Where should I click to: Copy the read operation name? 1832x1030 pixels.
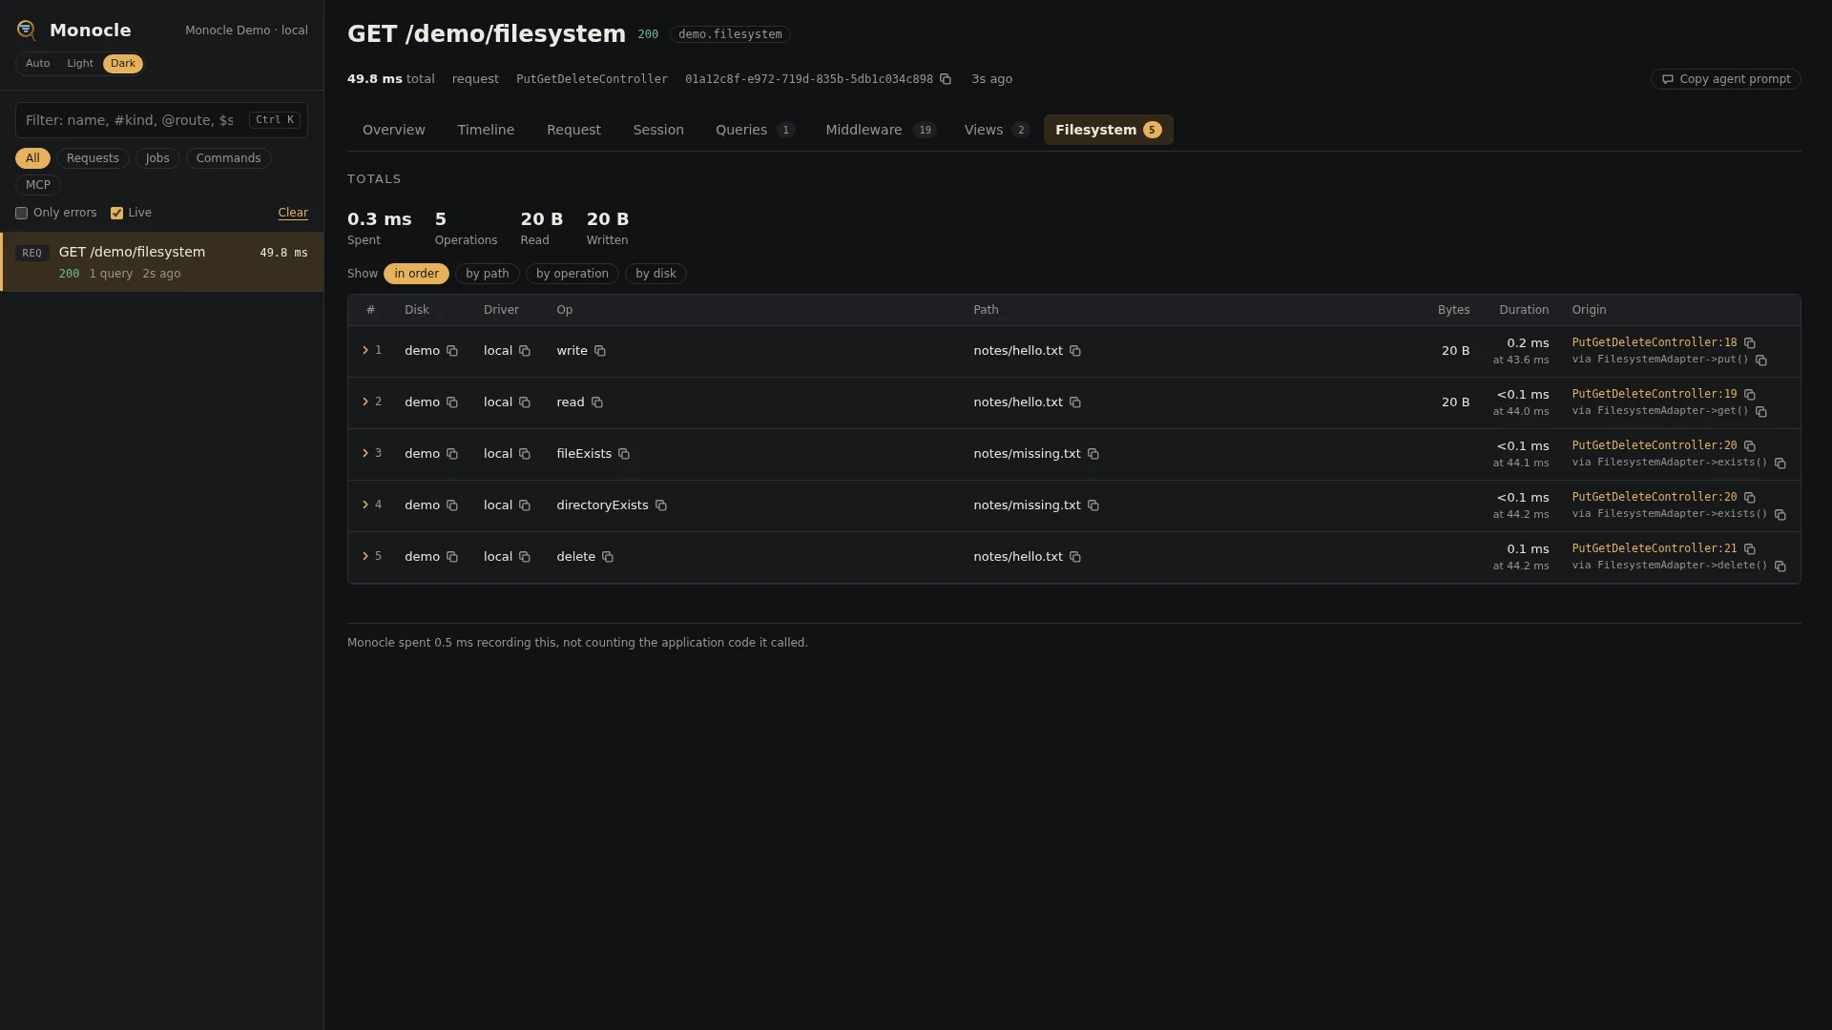[597, 402]
